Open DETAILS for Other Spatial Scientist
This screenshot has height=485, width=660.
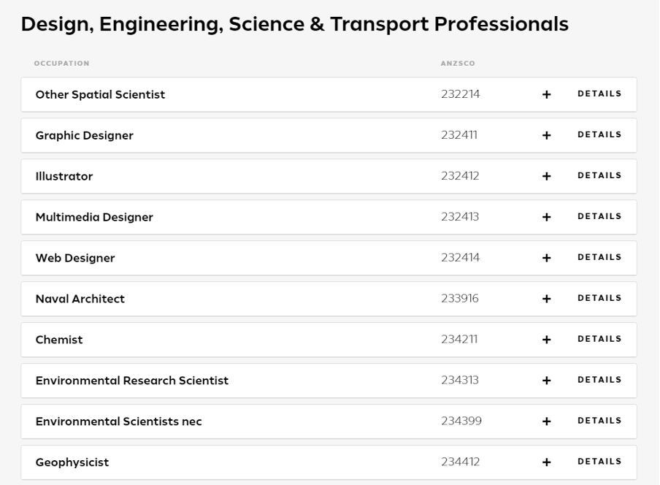coord(599,94)
